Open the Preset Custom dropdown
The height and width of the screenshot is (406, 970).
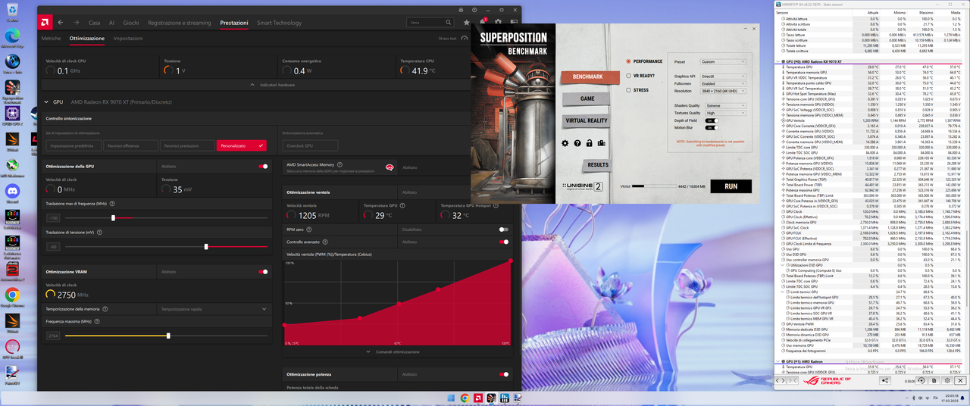tap(722, 62)
